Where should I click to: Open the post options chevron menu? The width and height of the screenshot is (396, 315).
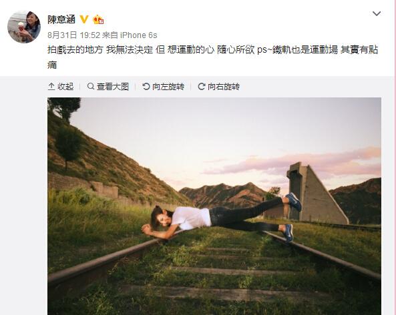(377, 13)
